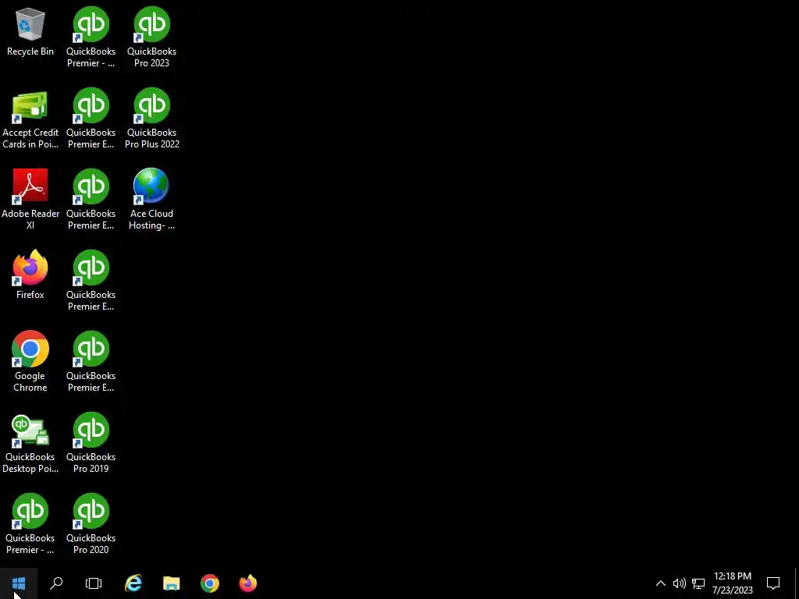Select QuickBooks Premier E... beside Google Chrome shortcut

pos(91,362)
